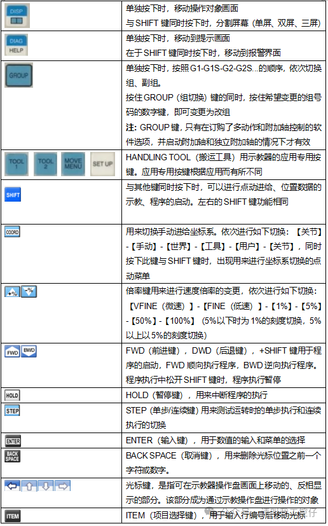Click the text starting 'STEP（单步/连续键）'

coord(224,418)
